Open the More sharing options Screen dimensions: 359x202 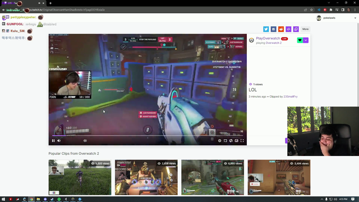(x=305, y=29)
